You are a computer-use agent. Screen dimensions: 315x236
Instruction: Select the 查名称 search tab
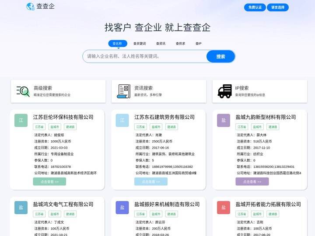click(x=118, y=43)
